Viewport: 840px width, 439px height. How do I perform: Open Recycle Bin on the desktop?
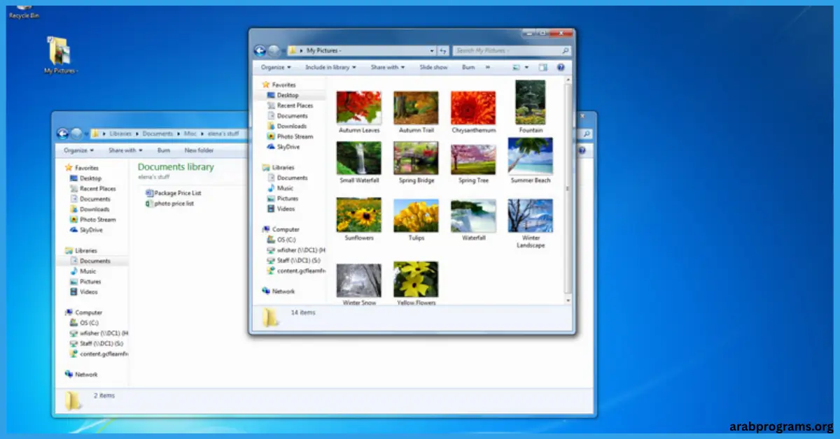pyautogui.click(x=23, y=9)
